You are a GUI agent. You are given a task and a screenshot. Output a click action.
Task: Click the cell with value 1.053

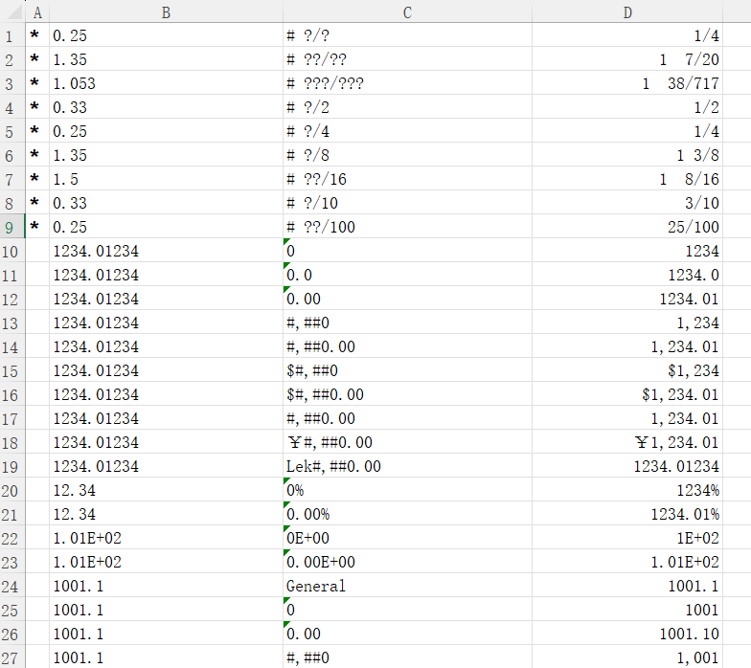click(x=166, y=83)
